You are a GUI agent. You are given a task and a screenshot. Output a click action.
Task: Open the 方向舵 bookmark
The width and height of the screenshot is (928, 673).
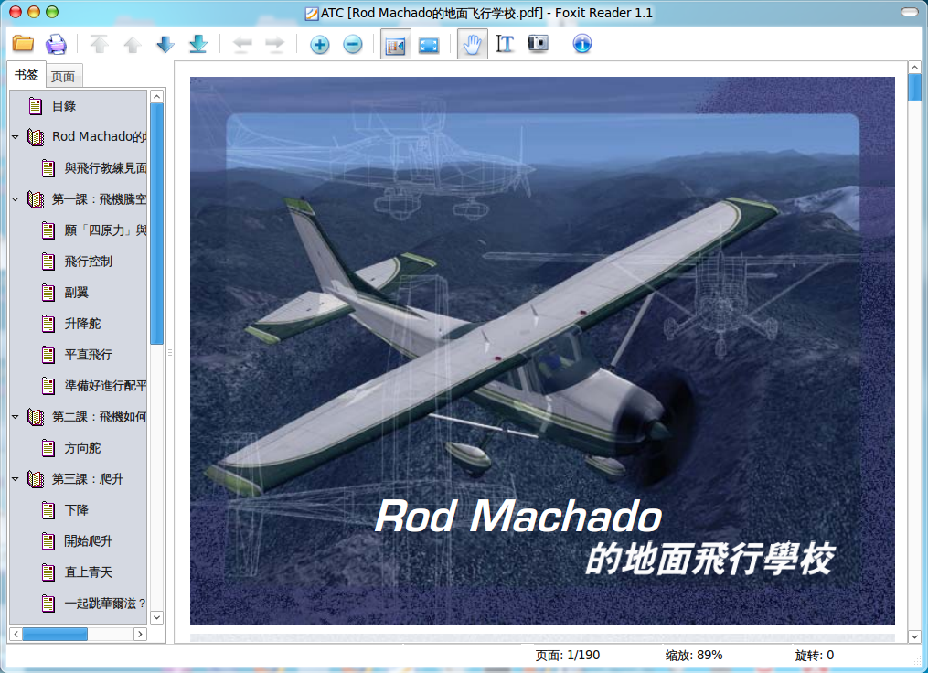pos(82,447)
